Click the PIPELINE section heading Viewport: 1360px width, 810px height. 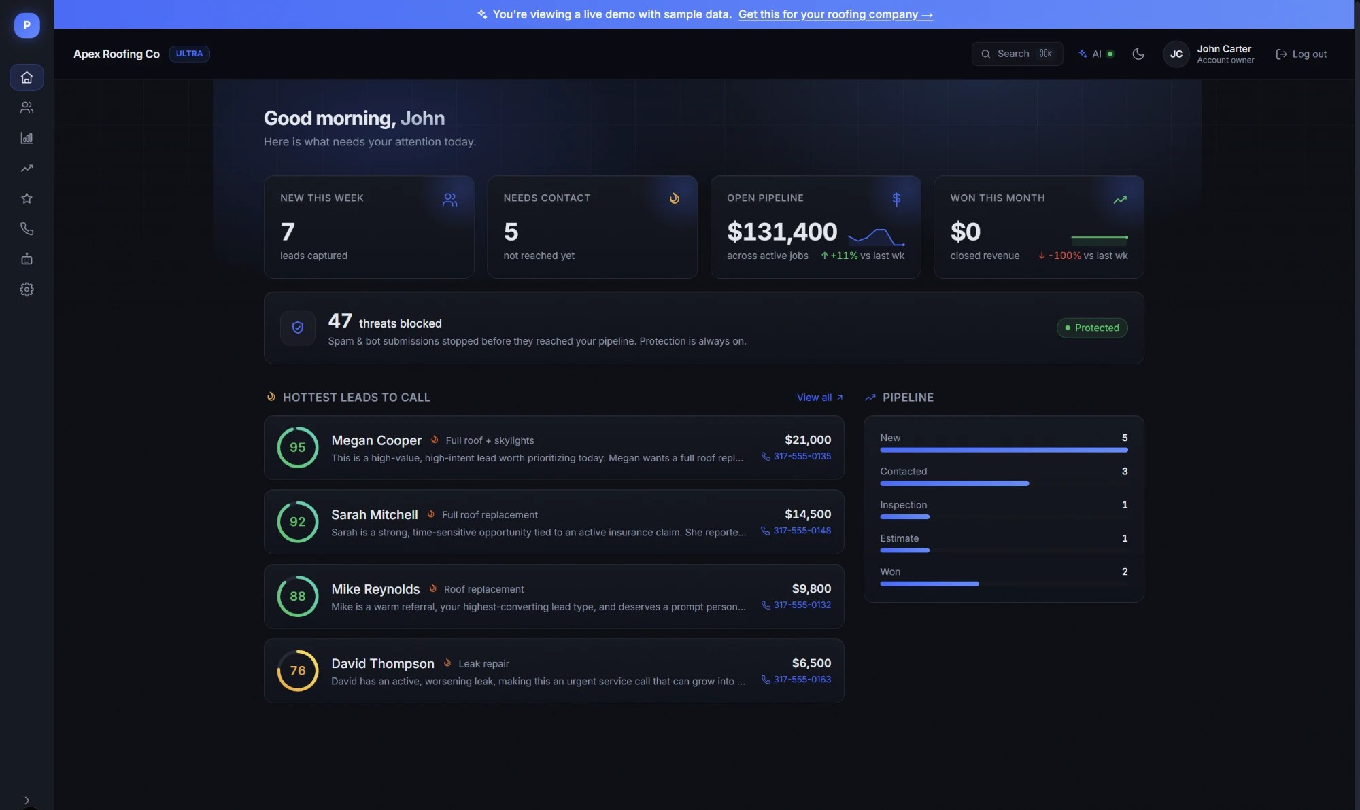tap(908, 398)
